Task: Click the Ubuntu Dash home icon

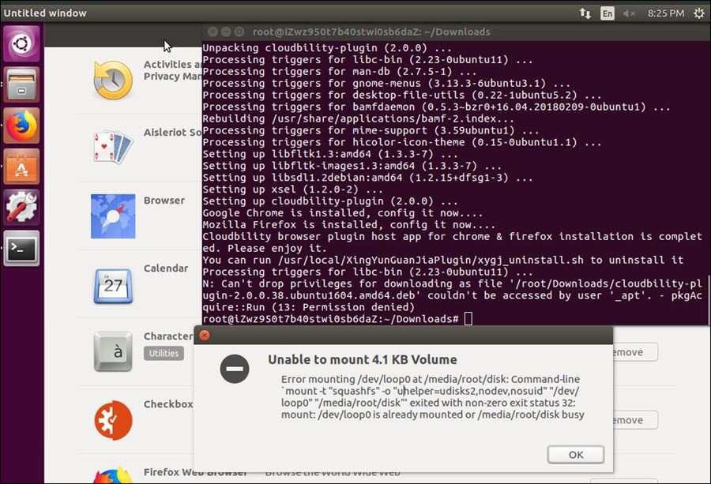Action: point(21,43)
